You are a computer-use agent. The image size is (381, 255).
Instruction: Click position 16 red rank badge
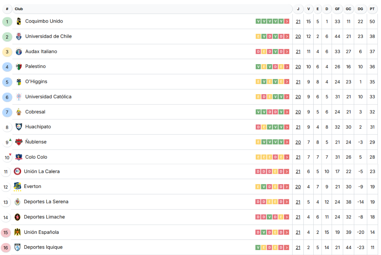[x=6, y=248]
